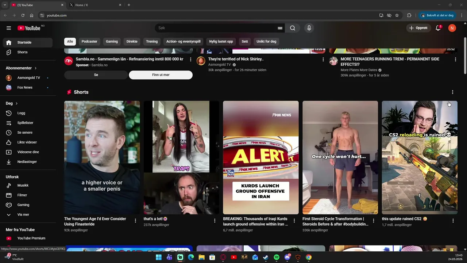Reload the page
The height and width of the screenshot is (263, 467).
23,15
